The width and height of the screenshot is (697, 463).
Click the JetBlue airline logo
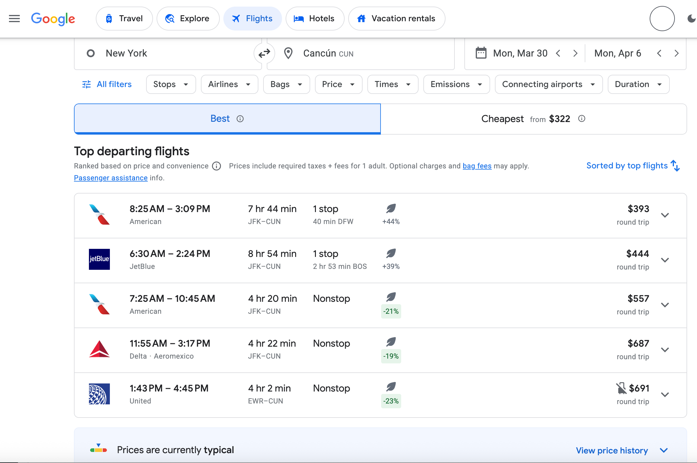[100, 259]
